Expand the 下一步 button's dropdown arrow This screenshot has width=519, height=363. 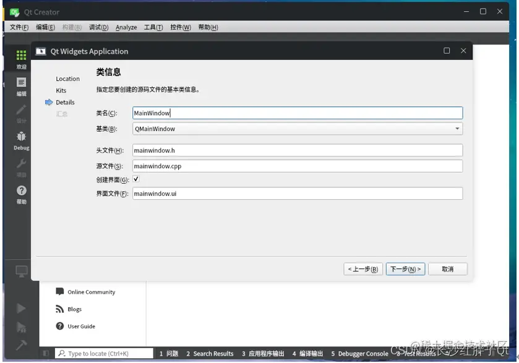[418, 269]
